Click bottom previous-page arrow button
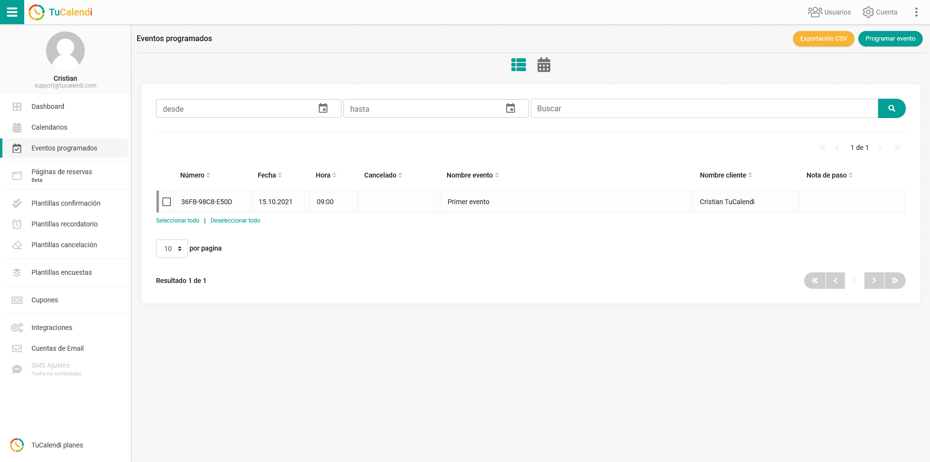The image size is (930, 462). coord(836,281)
